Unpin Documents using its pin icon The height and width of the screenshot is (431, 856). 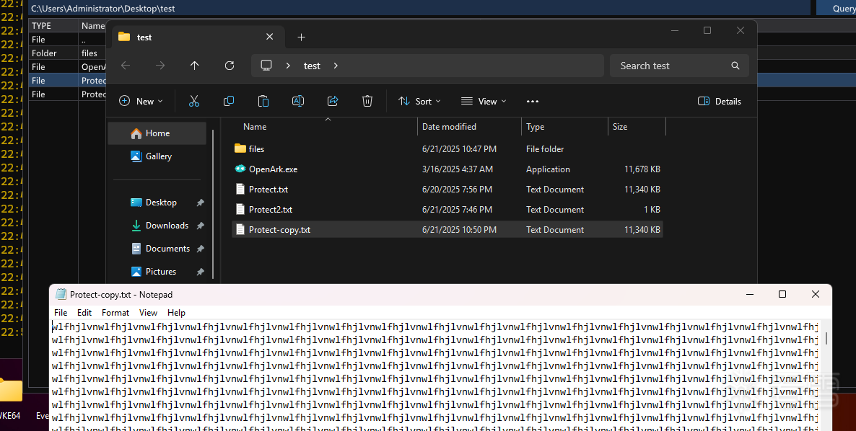pyautogui.click(x=201, y=249)
